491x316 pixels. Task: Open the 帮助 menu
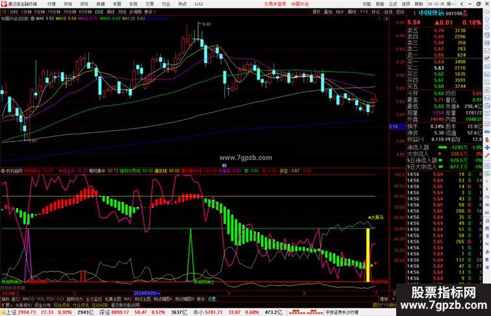419,4
